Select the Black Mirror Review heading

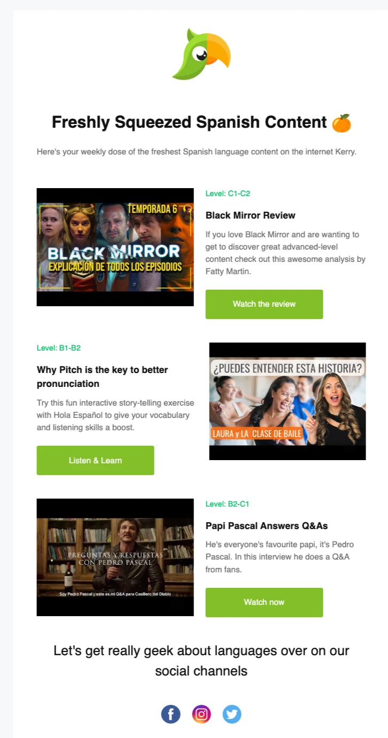pos(251,215)
